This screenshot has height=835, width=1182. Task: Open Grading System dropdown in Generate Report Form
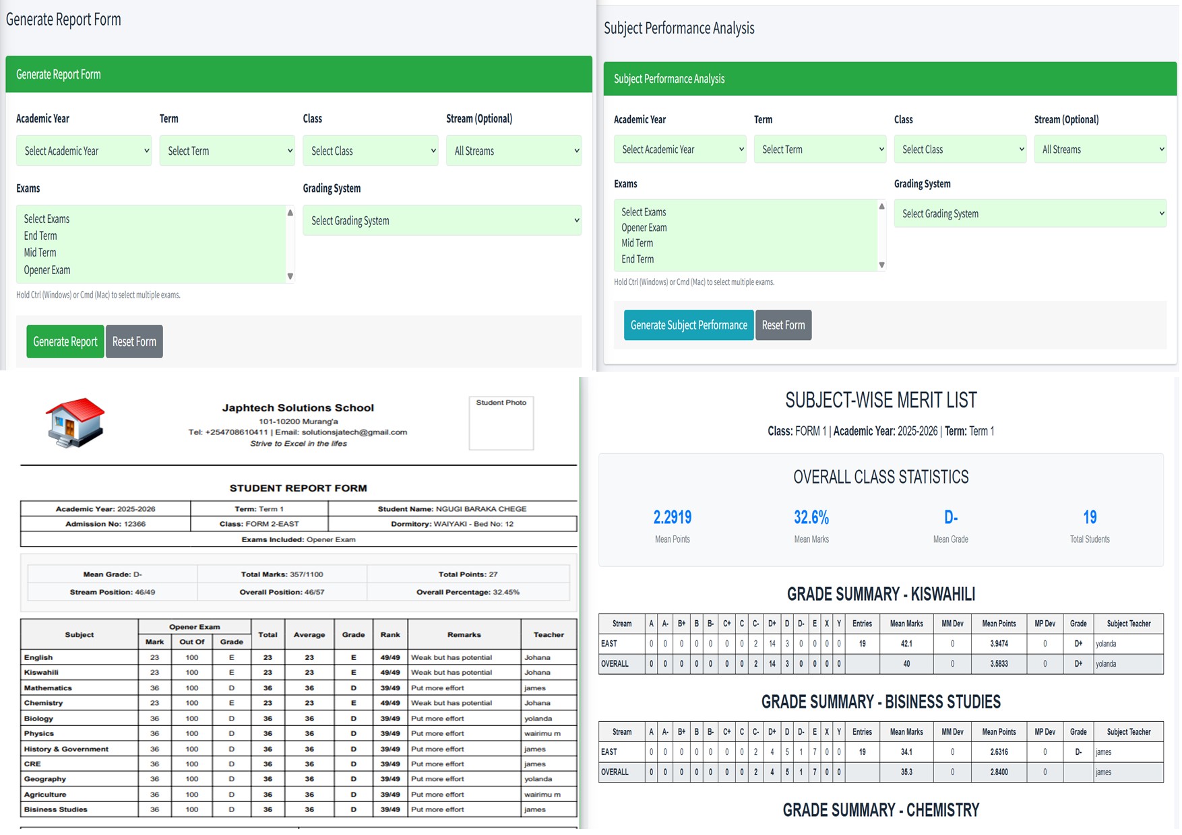tap(442, 221)
